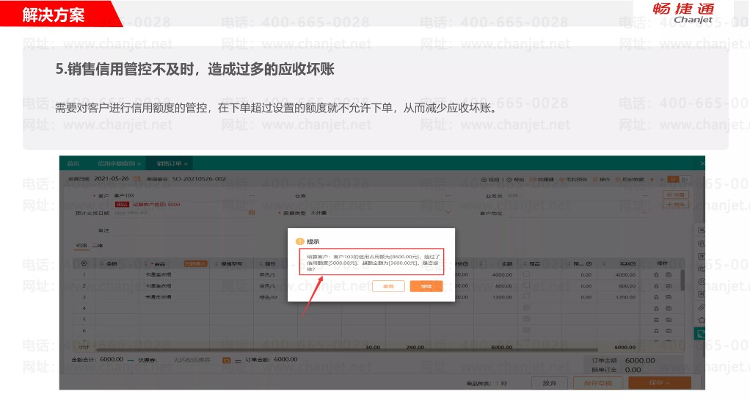Toggle the 赠品 checkbox in row 5
Screen dimensions: 750x405
point(526,319)
